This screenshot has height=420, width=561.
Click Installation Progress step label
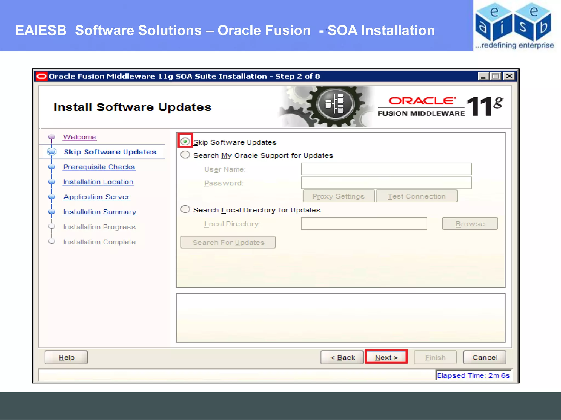point(99,227)
